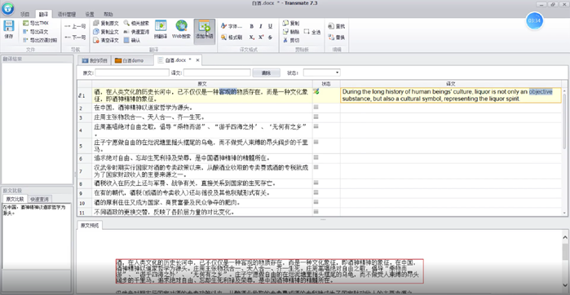
Task: Click 复制 copy in clipboard group
Action: (291, 23)
